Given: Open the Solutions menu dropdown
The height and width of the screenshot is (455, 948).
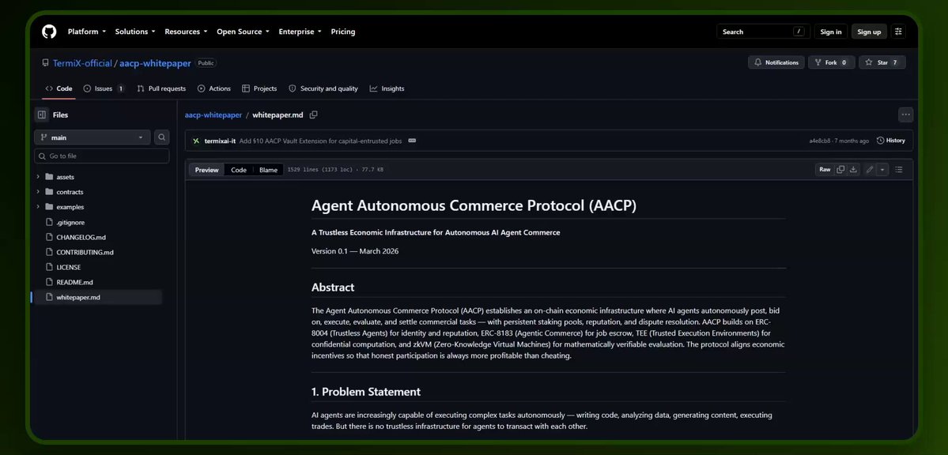Looking at the screenshot, I should tap(135, 32).
